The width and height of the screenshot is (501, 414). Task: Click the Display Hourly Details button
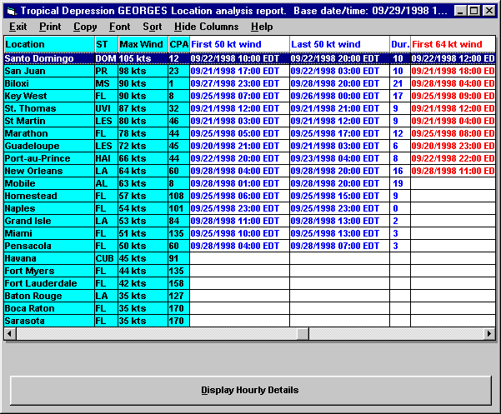250,390
